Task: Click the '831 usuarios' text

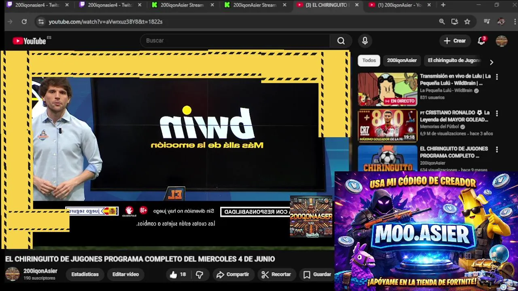Action: (x=432, y=97)
